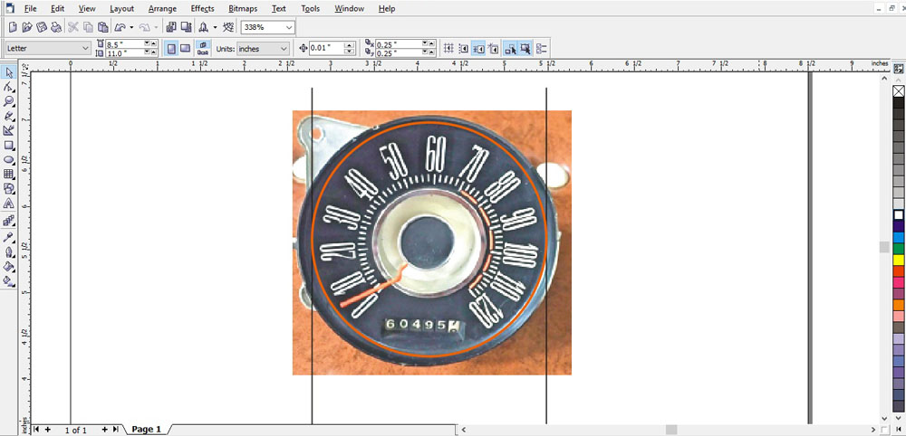Select the Basic Shapes tool
This screenshot has width=906, height=436.
(x=9, y=188)
